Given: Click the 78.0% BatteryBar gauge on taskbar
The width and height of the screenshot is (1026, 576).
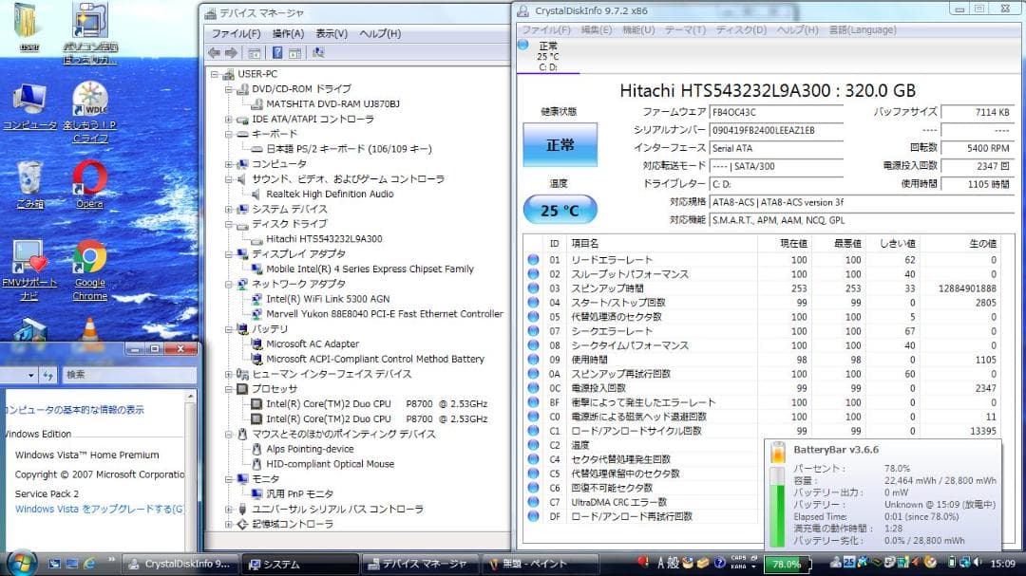Looking at the screenshot, I should [788, 563].
